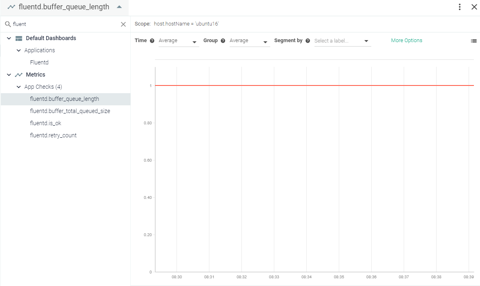This screenshot has width=480, height=286.
Task: Click the metric line-chart icon in header
Action: tap(11, 7)
